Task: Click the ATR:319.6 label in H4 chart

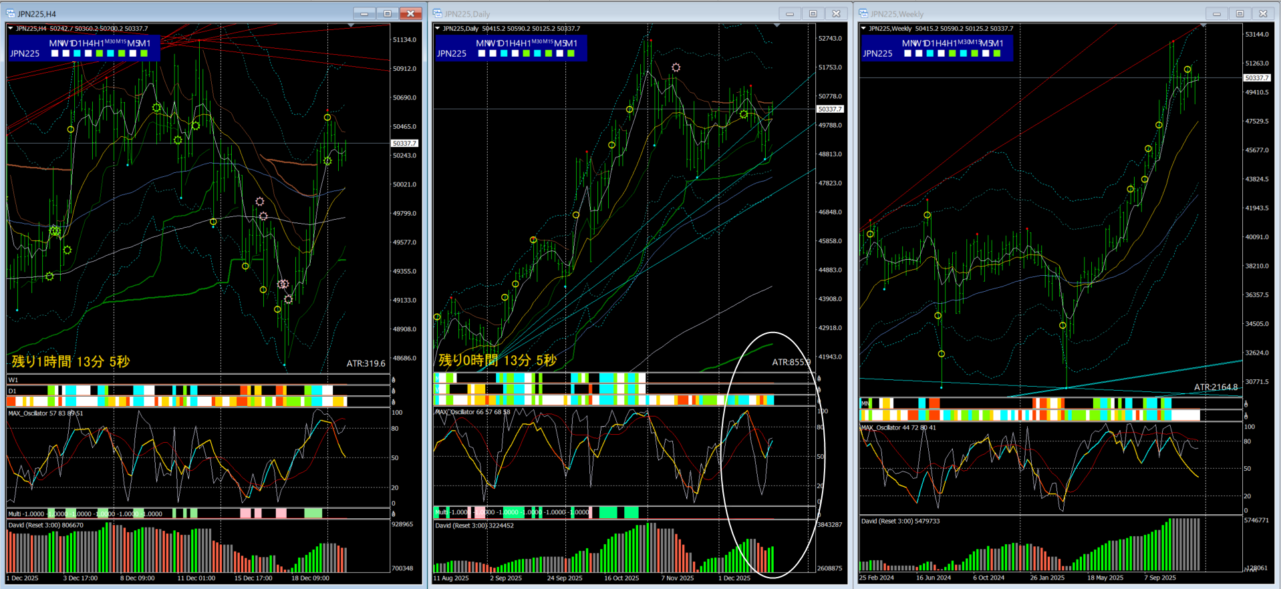Action: (366, 363)
